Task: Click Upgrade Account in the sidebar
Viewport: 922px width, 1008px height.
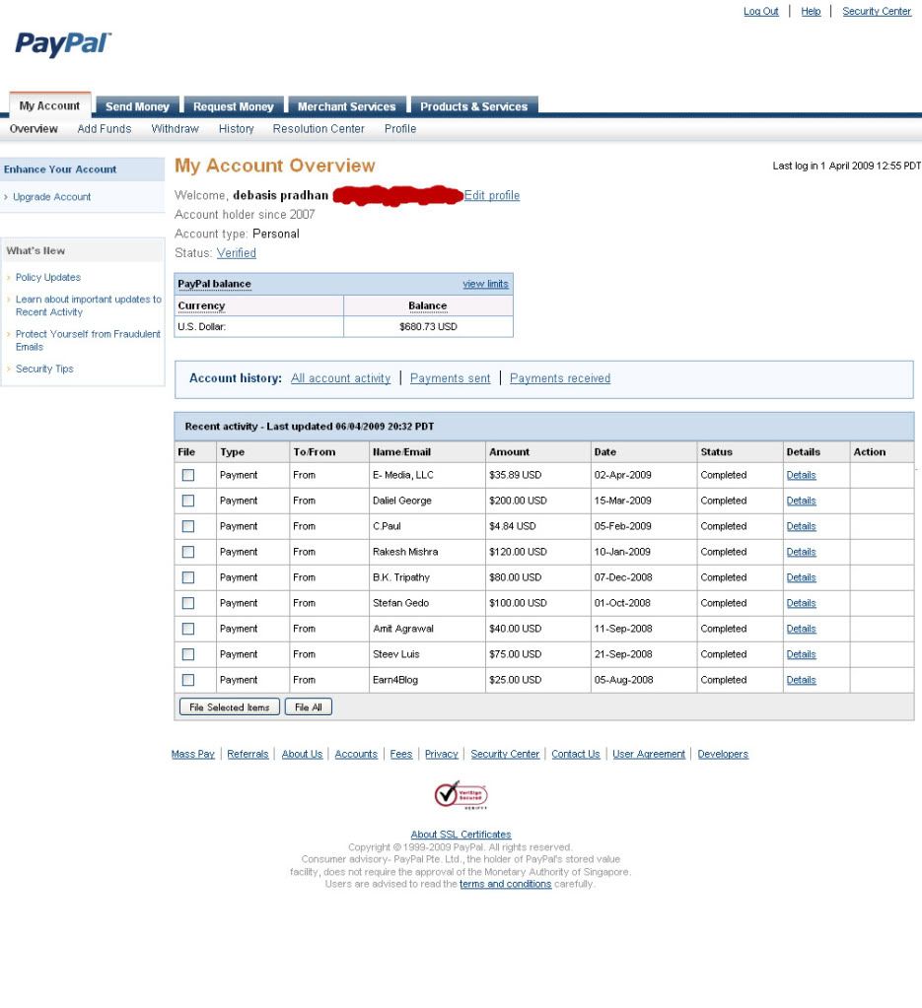Action: 51,197
